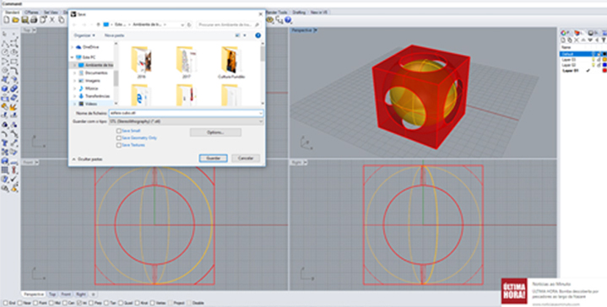Open Rhino help with the blue question icon
This screenshot has height=307, width=607.
pyautogui.click(x=288, y=19)
